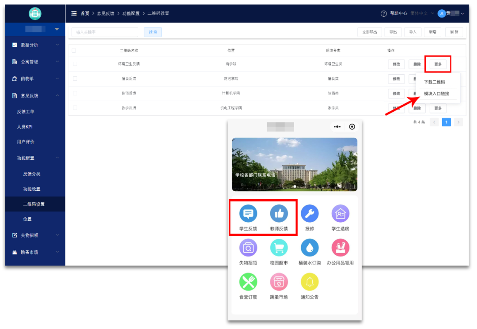Open the 学生反馈 module icon
The image size is (477, 329).
click(x=248, y=214)
